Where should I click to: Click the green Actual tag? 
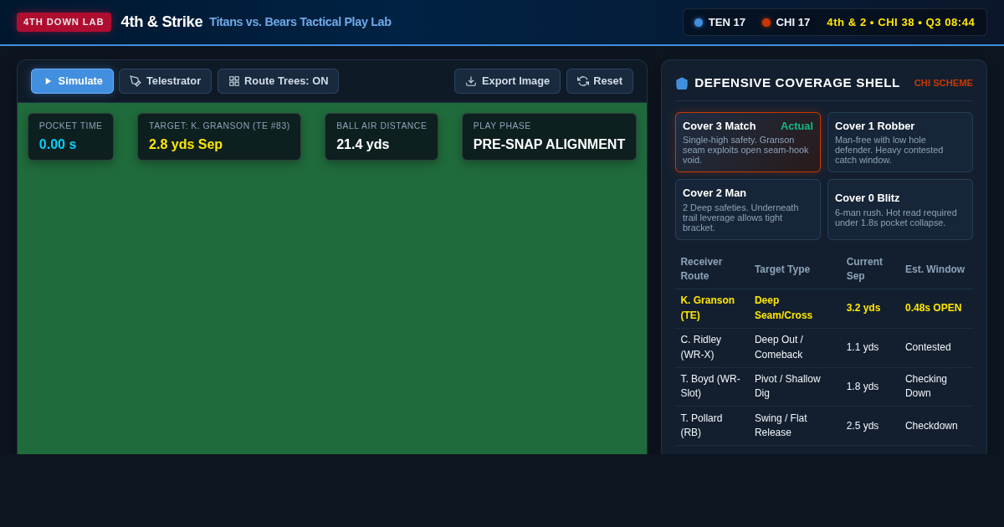[797, 126]
